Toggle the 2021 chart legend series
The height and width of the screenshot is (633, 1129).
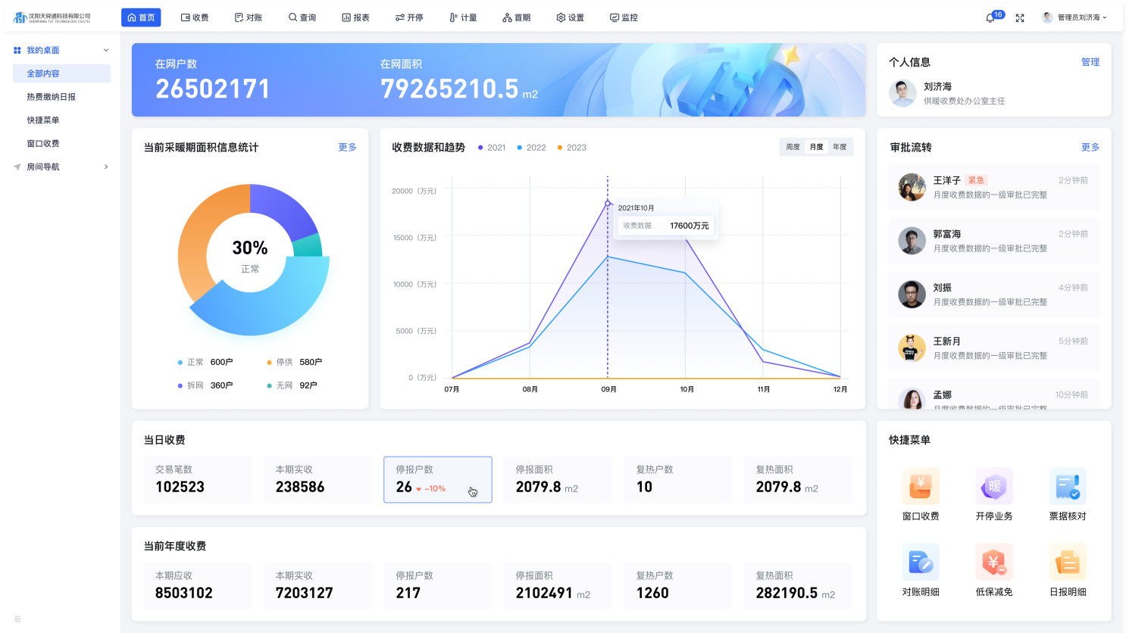pyautogui.click(x=491, y=148)
